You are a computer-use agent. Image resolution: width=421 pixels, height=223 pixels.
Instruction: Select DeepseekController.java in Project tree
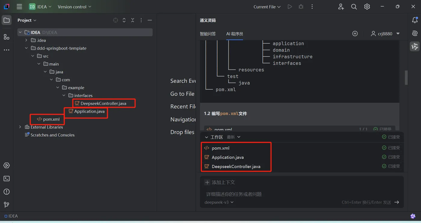pyautogui.click(x=103, y=103)
